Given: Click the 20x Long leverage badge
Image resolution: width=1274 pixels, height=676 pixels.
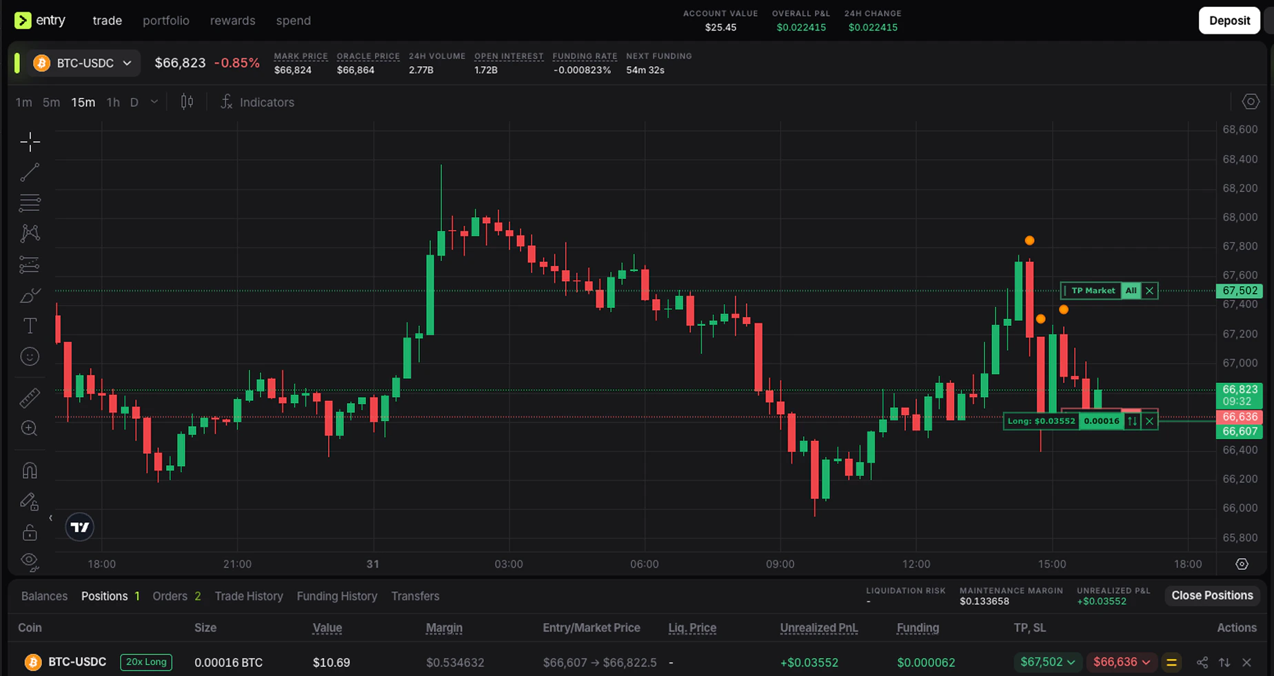Looking at the screenshot, I should coord(146,662).
